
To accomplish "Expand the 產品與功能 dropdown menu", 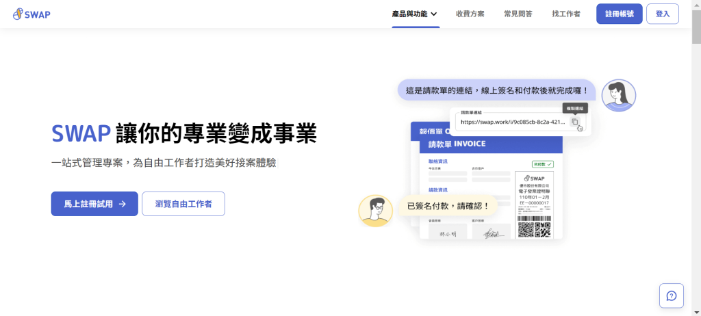I will 414,14.
